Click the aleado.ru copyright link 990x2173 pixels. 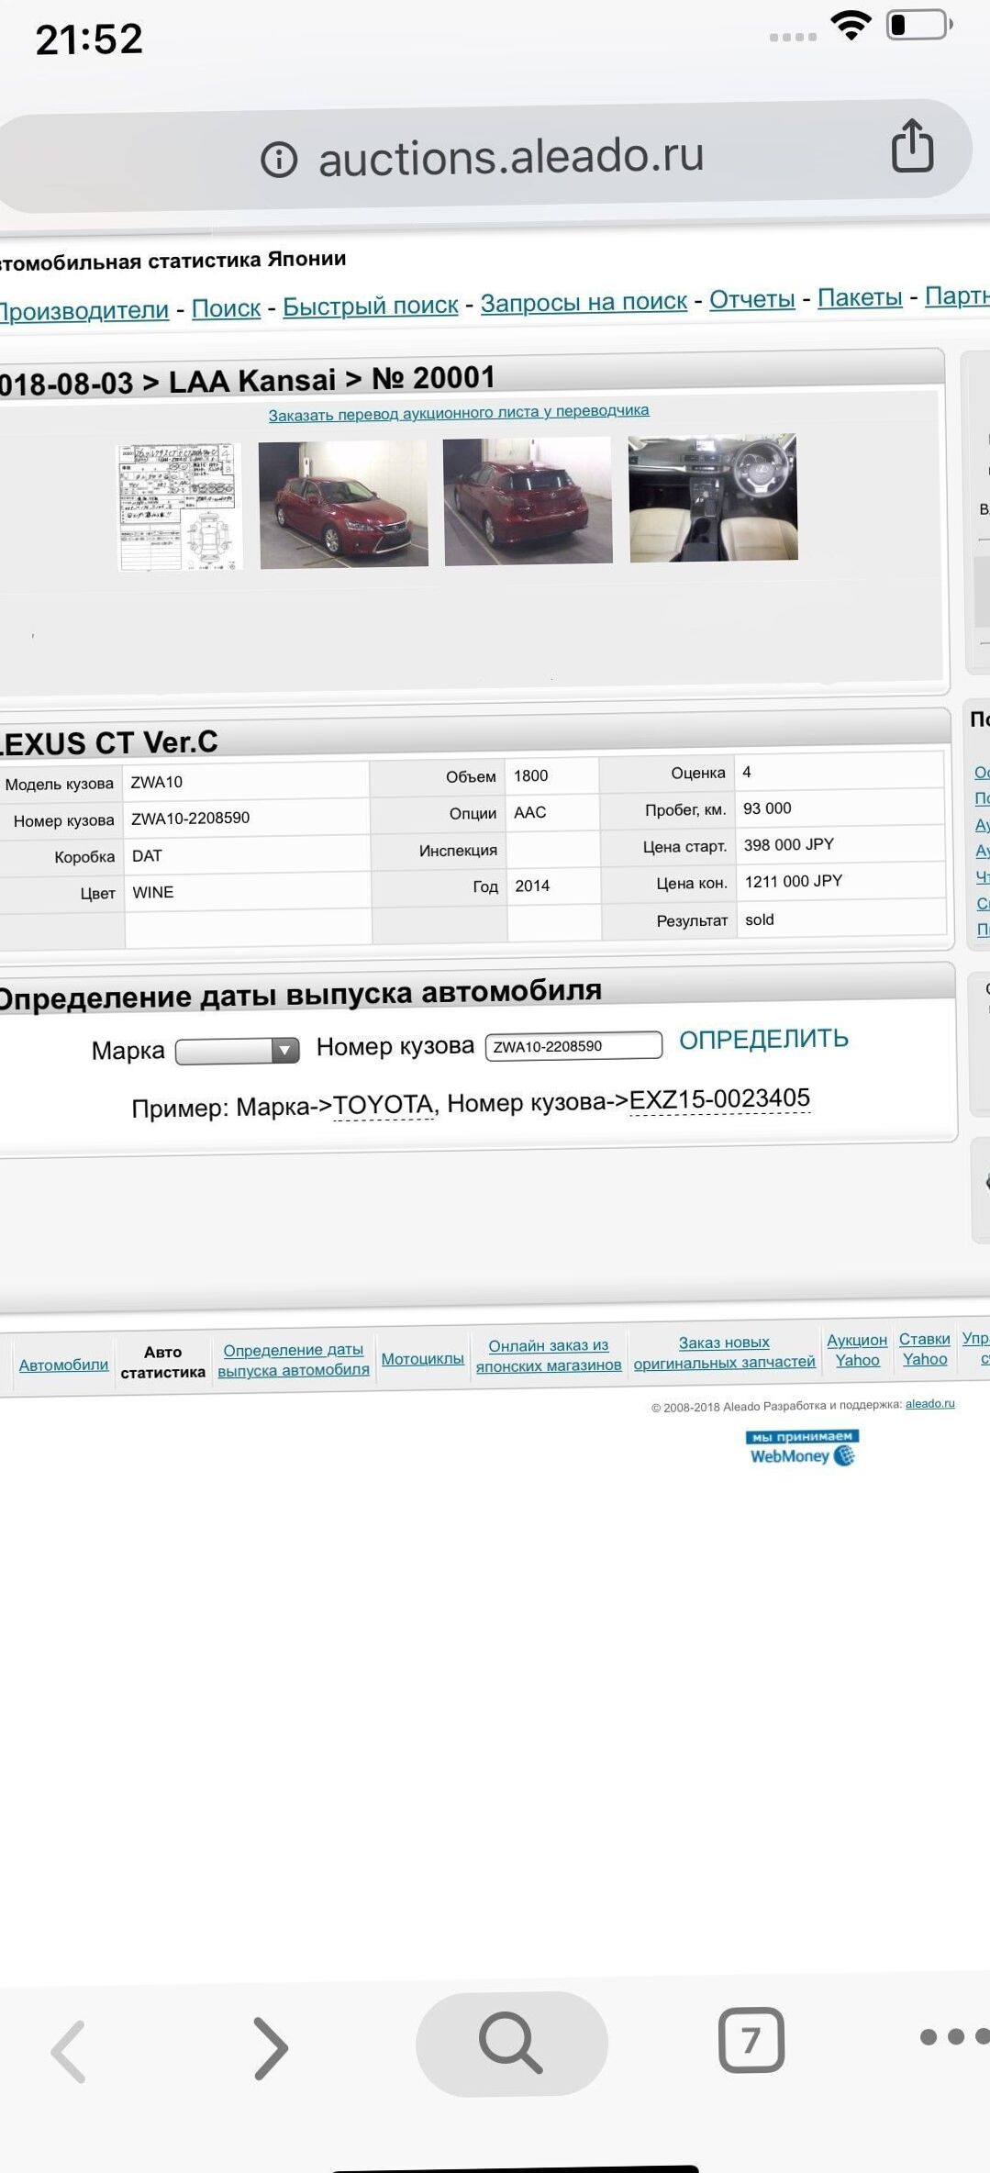(930, 1403)
